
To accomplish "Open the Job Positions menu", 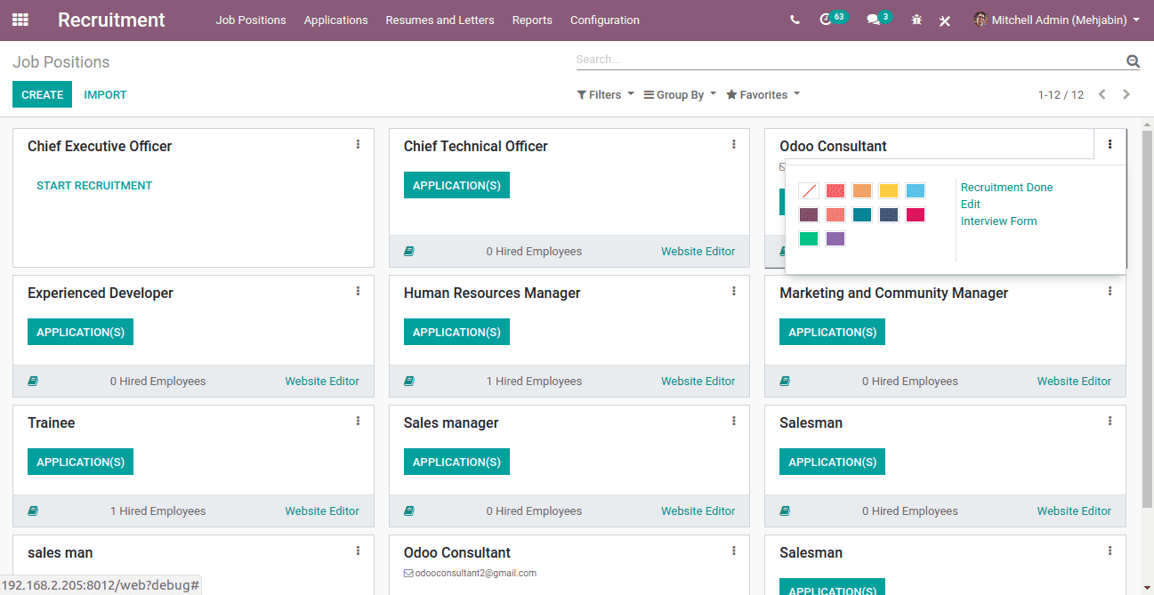I will coord(251,20).
